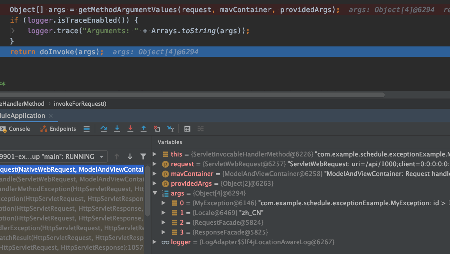Close the ScheduleApplication debug tab
The image size is (450, 254).
coord(51,115)
